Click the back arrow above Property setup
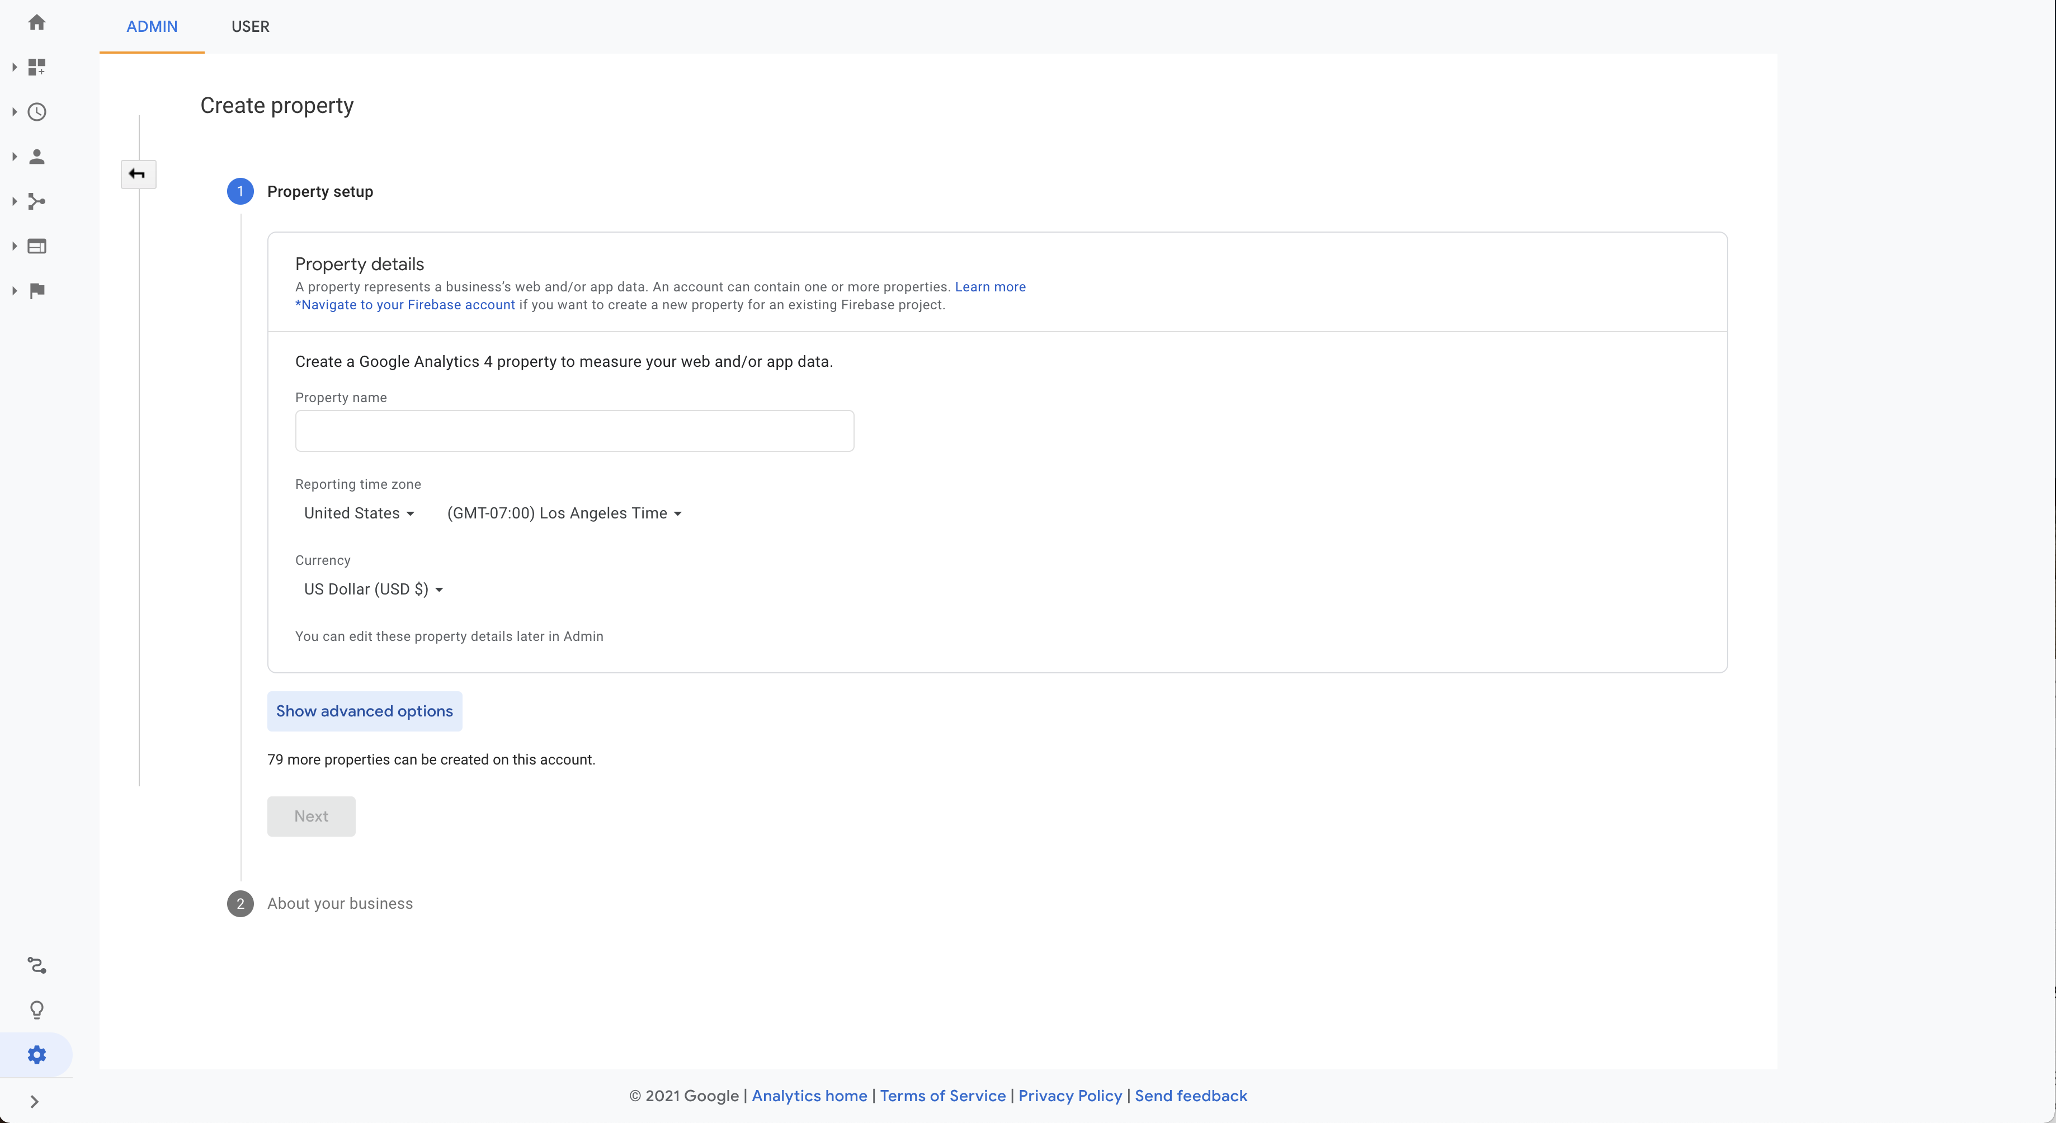The width and height of the screenshot is (2056, 1123). (x=137, y=174)
